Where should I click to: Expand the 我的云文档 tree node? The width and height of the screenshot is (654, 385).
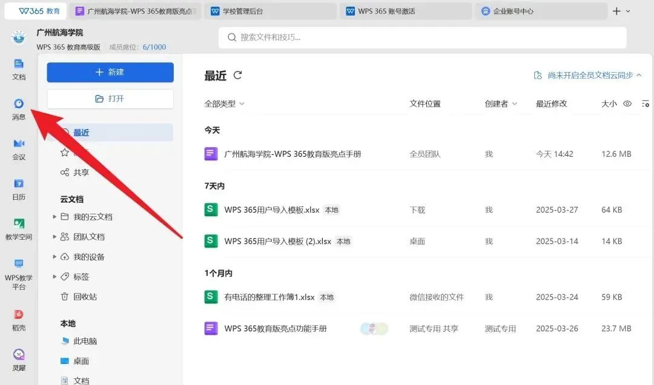click(x=54, y=217)
